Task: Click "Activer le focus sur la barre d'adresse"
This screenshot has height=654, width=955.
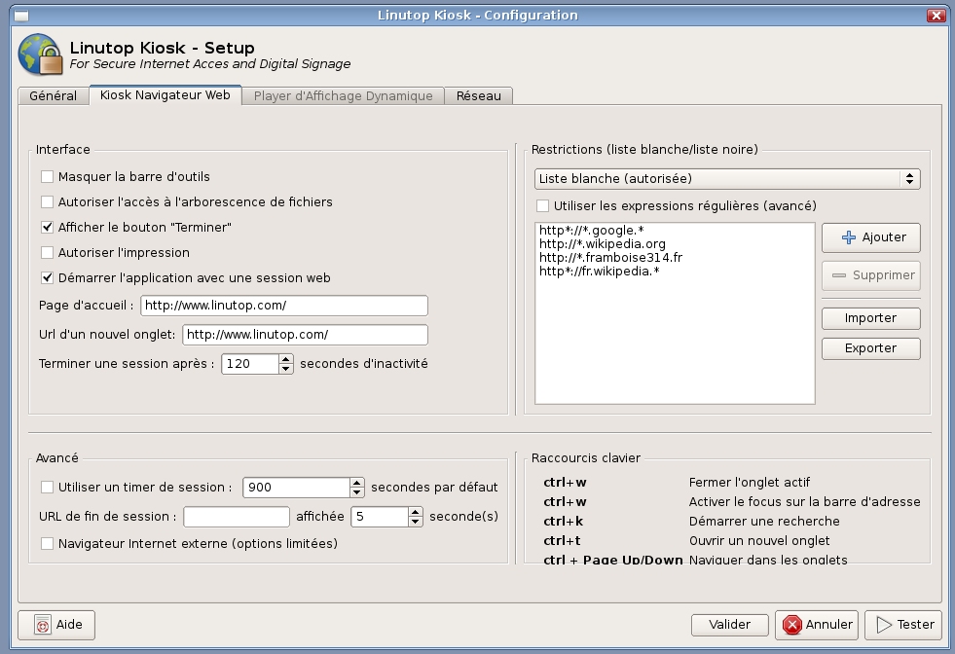Action: (x=804, y=502)
